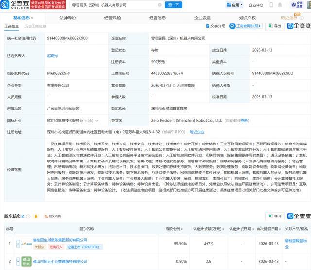Switch to the 基本信息 tab
The height and width of the screenshot is (270, 311).
pyautogui.click(x=21, y=18)
